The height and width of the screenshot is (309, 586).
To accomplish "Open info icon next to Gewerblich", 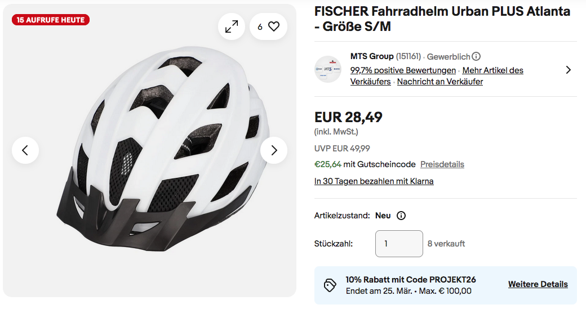I will (x=476, y=56).
